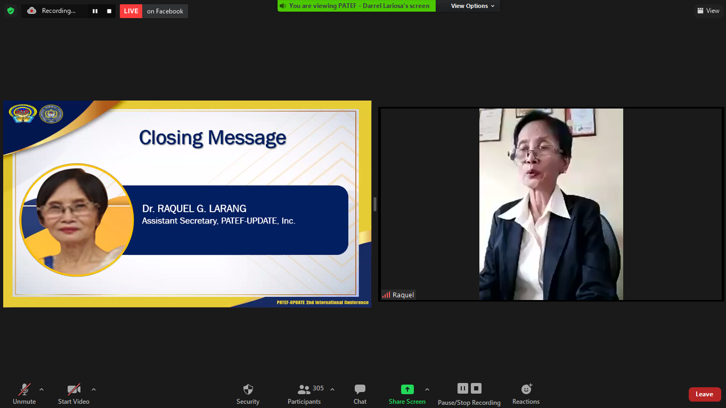
Task: Click the LIVE on Facebook indicator
Action: pos(153,11)
